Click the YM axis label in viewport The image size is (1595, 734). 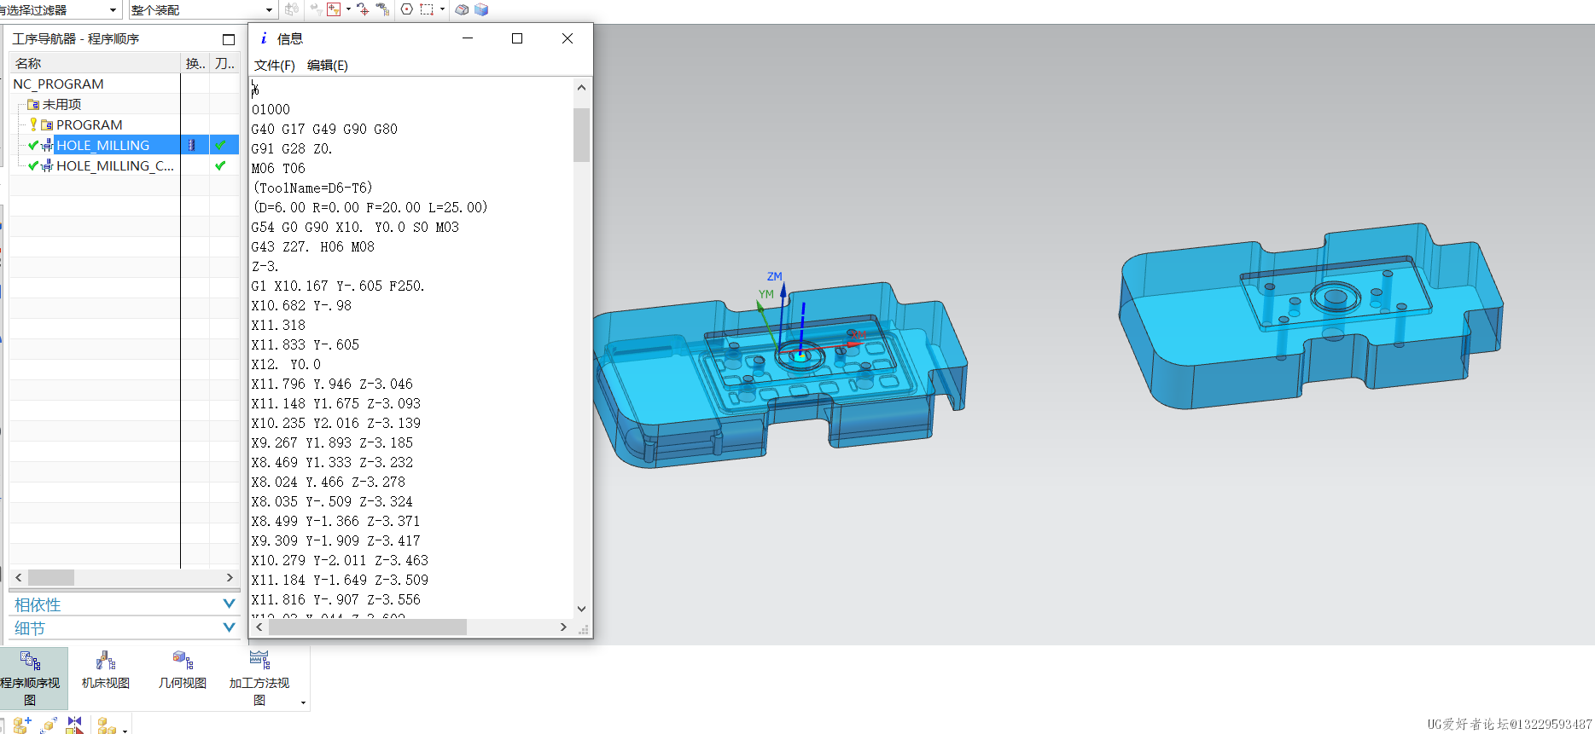(x=766, y=294)
